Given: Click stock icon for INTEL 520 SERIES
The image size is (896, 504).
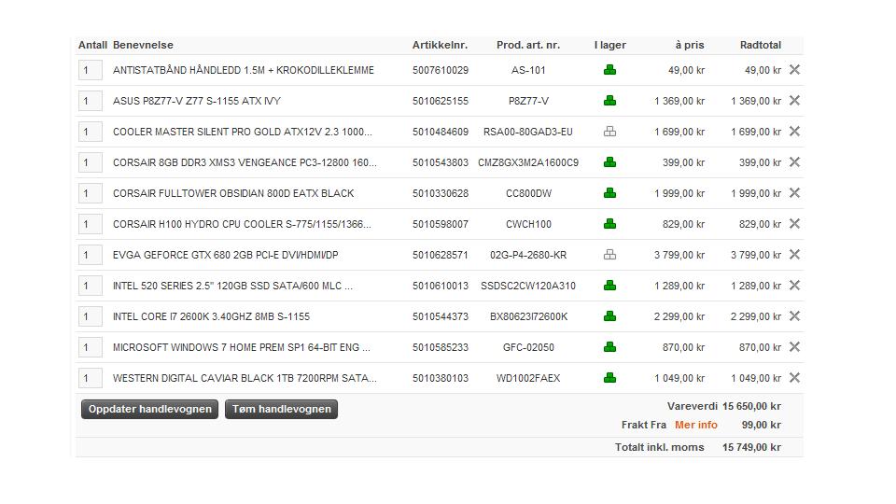Looking at the screenshot, I should coord(609,286).
